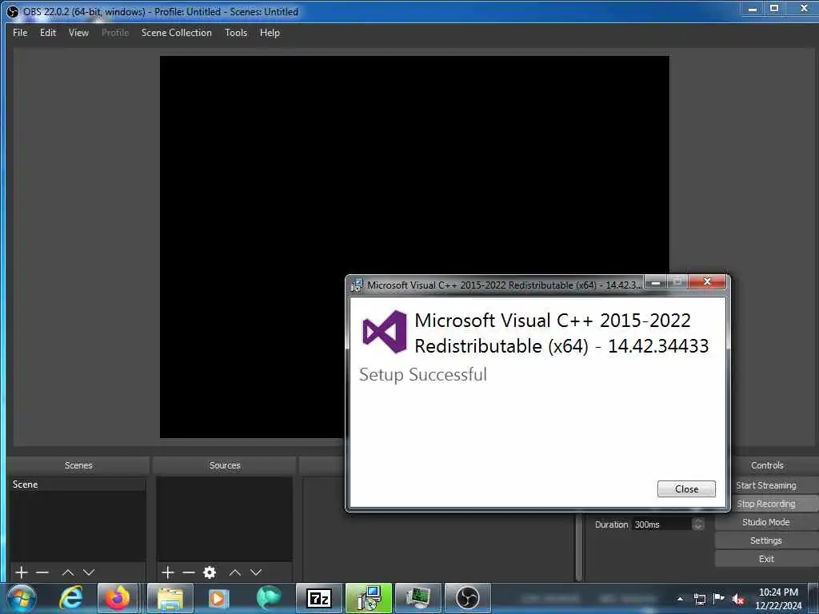The height and width of the screenshot is (614, 819).
Task: Move scene down in Scenes panel
Action: (89, 572)
